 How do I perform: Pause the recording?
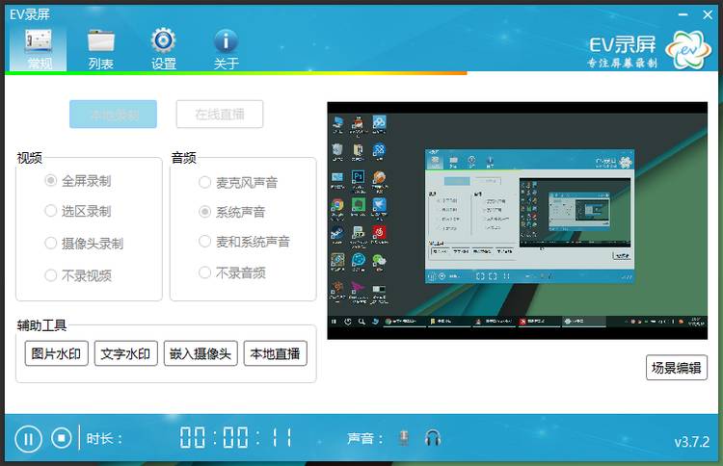28,439
